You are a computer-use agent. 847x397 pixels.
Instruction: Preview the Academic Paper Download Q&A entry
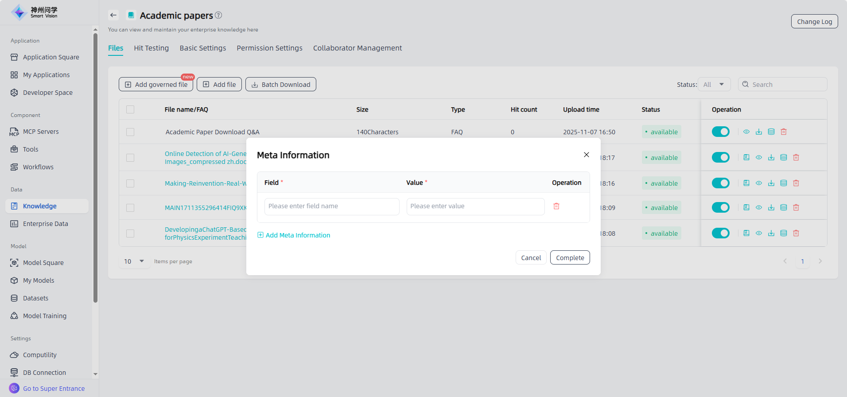pyautogui.click(x=746, y=132)
